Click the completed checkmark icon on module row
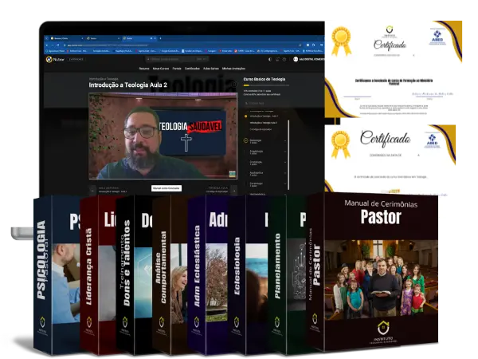The width and height of the screenshot is (478, 359). (x=245, y=140)
